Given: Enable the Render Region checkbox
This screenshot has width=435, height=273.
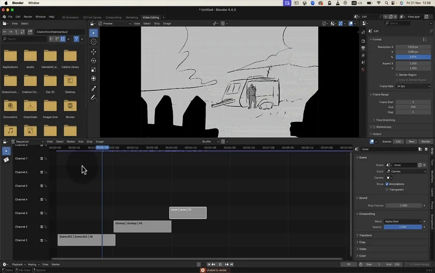Looking at the screenshot, I should point(397,75).
